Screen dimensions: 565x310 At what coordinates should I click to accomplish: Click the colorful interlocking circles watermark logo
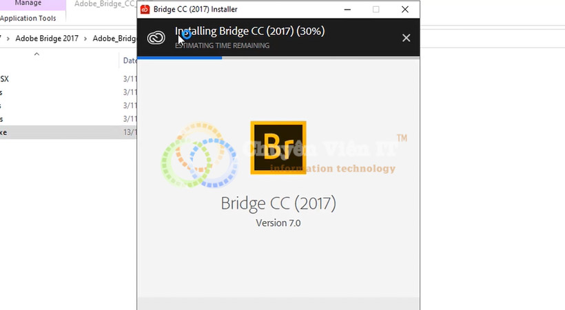(199, 155)
